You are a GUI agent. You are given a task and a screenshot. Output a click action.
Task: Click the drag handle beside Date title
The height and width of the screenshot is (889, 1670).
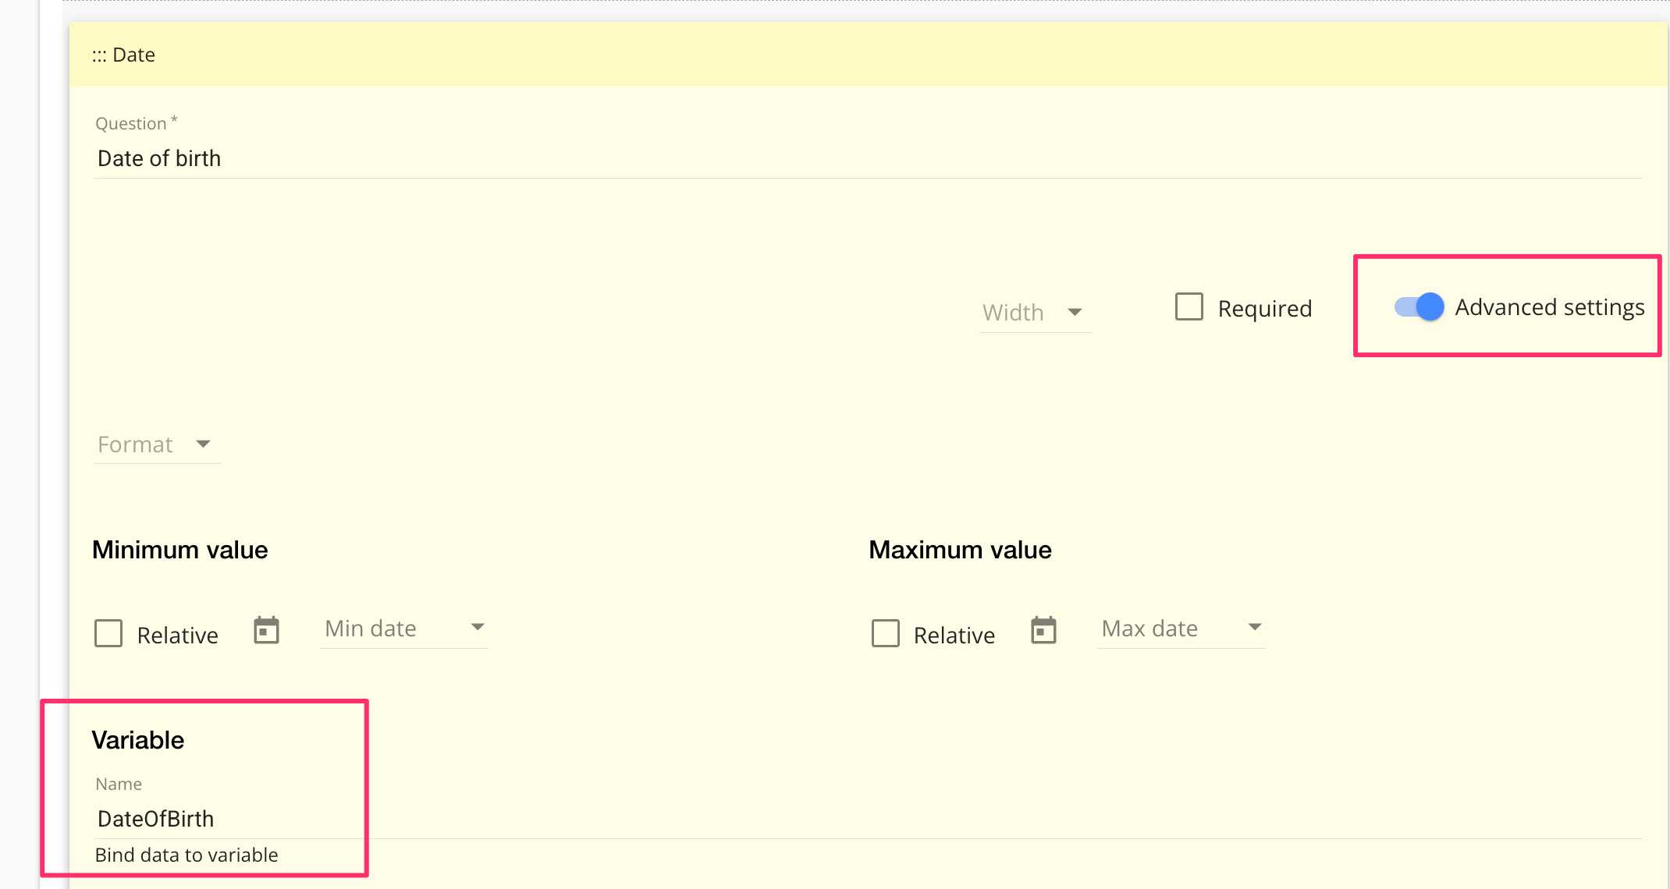pyautogui.click(x=99, y=55)
